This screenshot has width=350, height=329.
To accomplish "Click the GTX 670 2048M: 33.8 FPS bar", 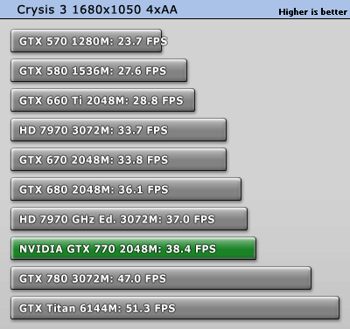I will tap(119, 160).
